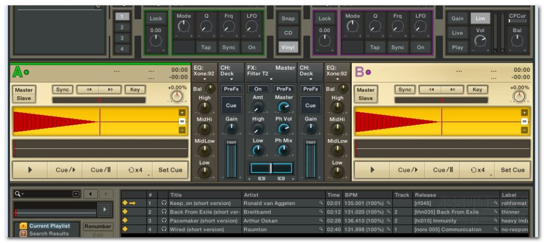Open right EQ Xone:92 type dropdown
Viewport: 544px width, 243px height.
(337, 79)
